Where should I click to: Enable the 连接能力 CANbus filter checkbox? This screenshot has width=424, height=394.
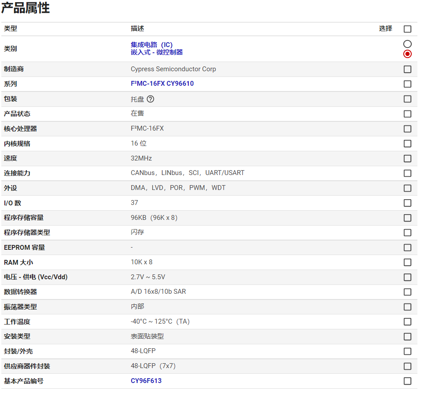407,173
